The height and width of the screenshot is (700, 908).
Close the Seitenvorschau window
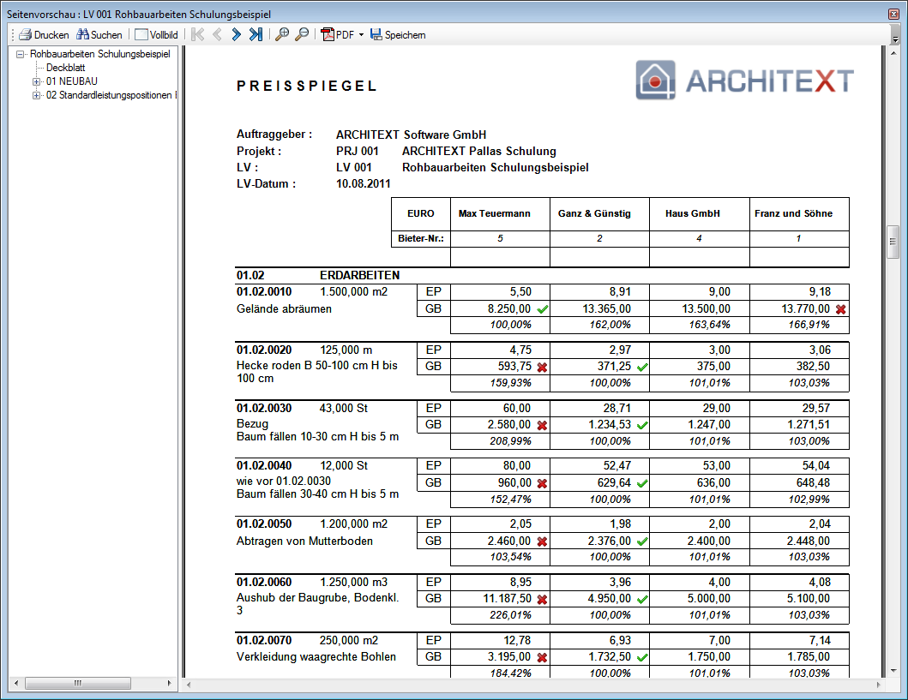click(893, 14)
